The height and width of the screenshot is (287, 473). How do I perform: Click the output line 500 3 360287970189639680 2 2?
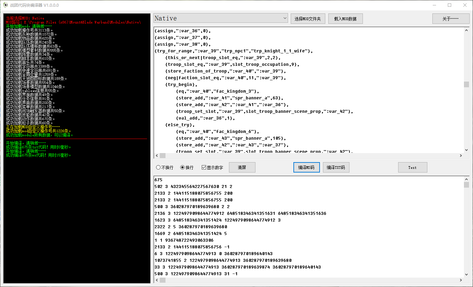click(x=192, y=207)
